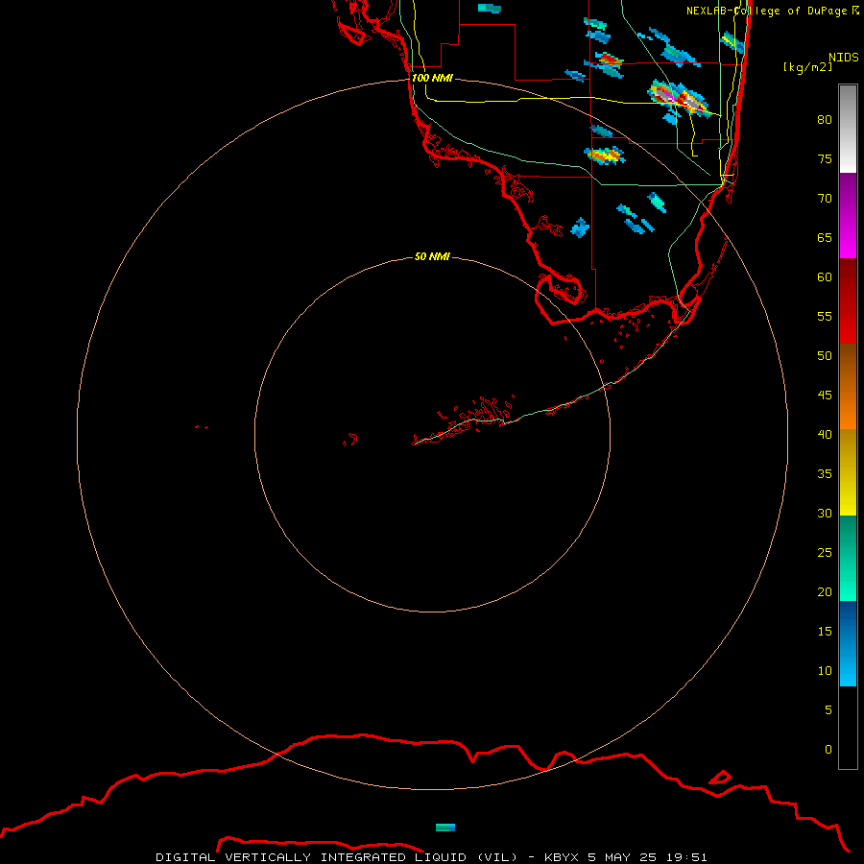This screenshot has width=864, height=864.
Task: Click the legend value 0
Action: coord(828,750)
